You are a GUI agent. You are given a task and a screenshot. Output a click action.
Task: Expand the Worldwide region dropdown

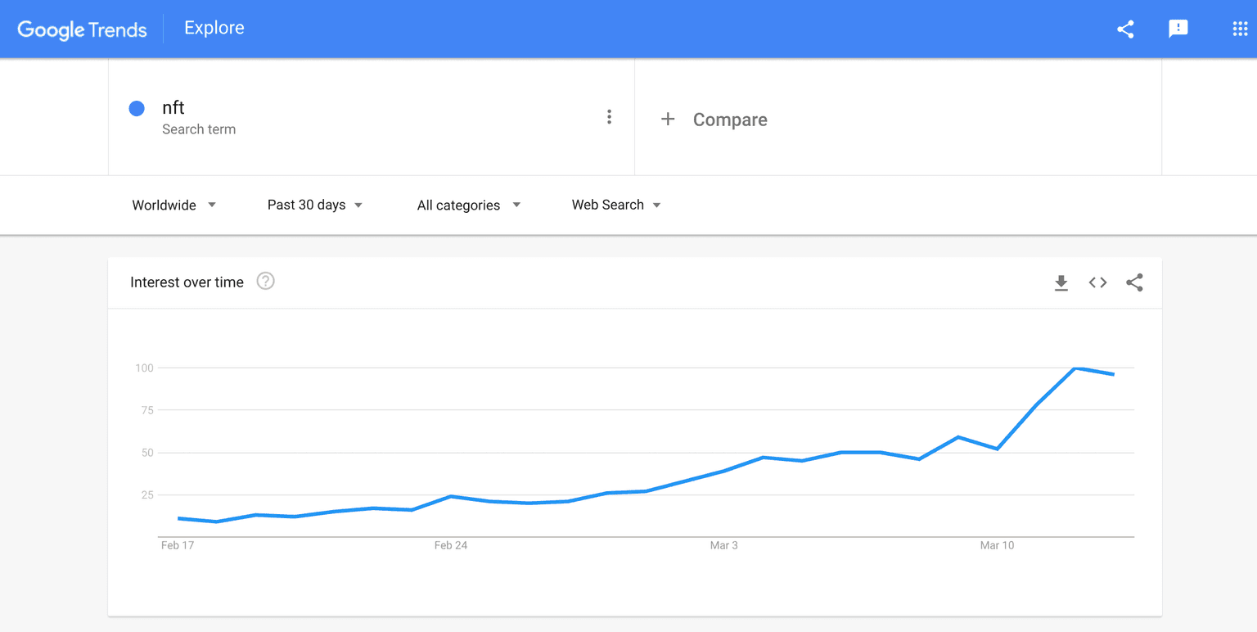[174, 205]
